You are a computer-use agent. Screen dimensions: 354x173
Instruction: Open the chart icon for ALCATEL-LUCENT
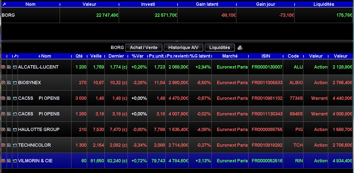[x=15, y=67]
